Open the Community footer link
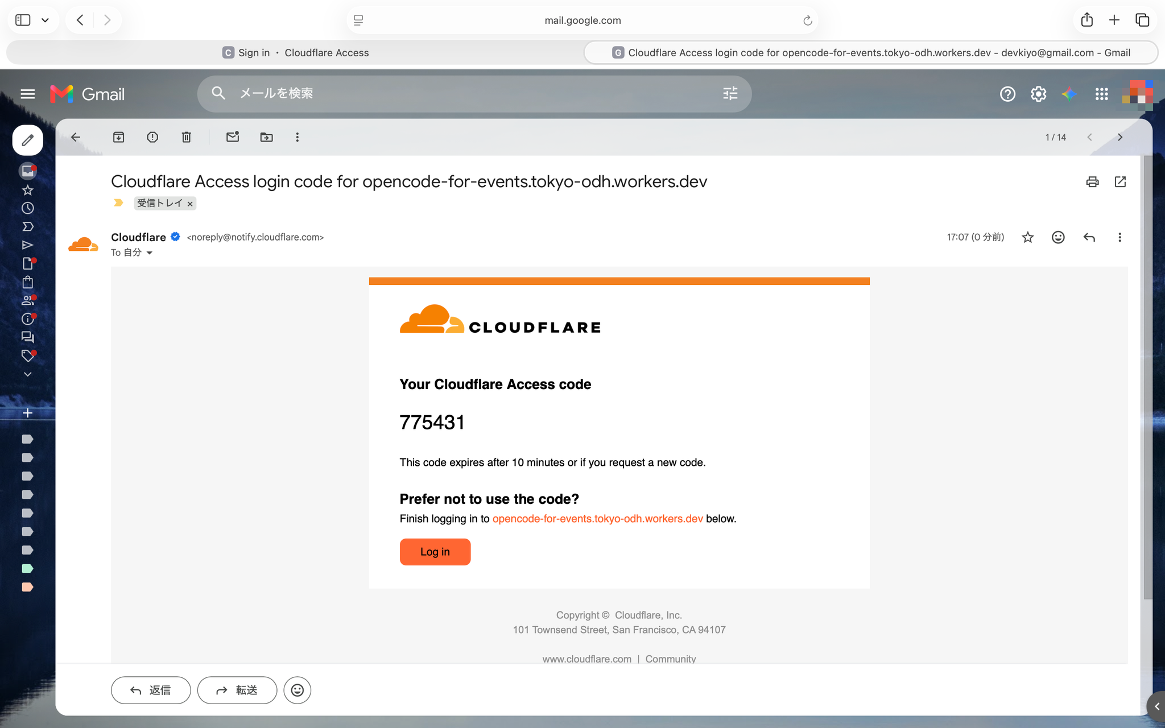1165x728 pixels. pyautogui.click(x=671, y=659)
